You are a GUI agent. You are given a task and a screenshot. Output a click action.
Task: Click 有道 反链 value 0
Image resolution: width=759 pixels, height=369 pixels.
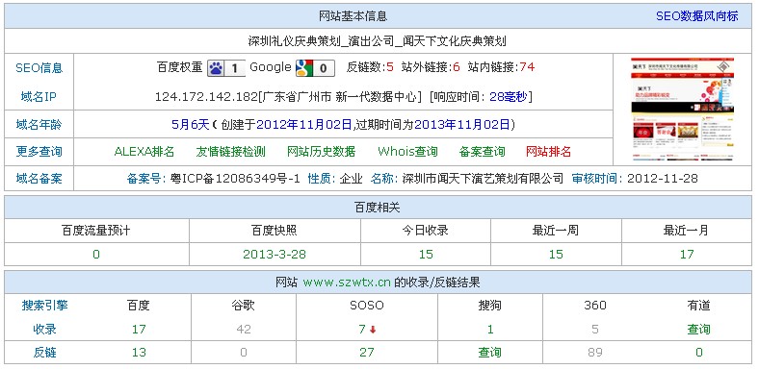(698, 353)
